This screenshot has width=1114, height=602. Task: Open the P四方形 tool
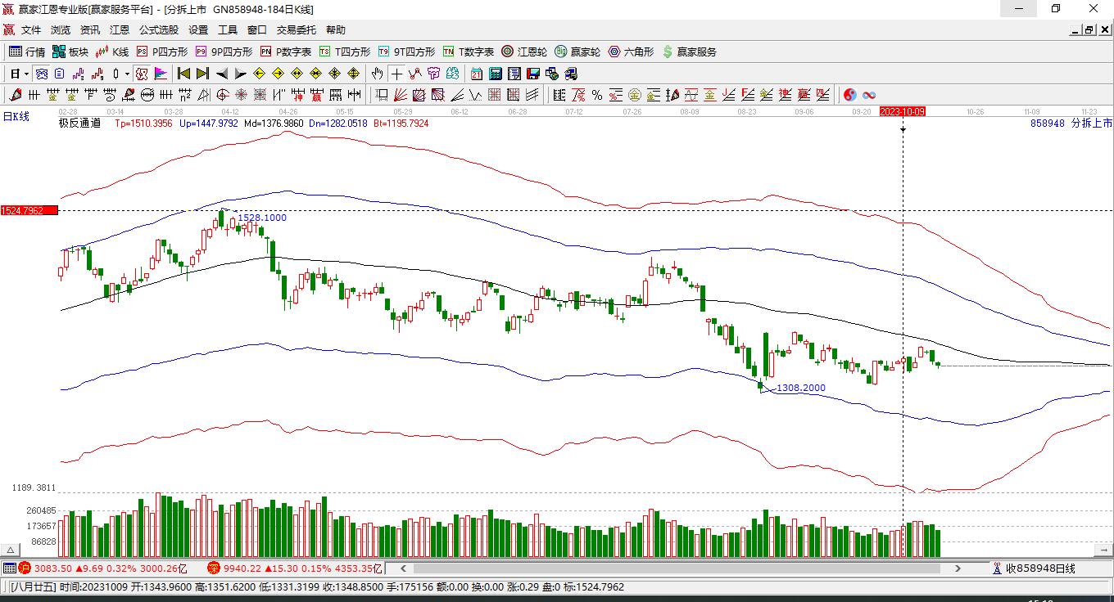tap(162, 52)
